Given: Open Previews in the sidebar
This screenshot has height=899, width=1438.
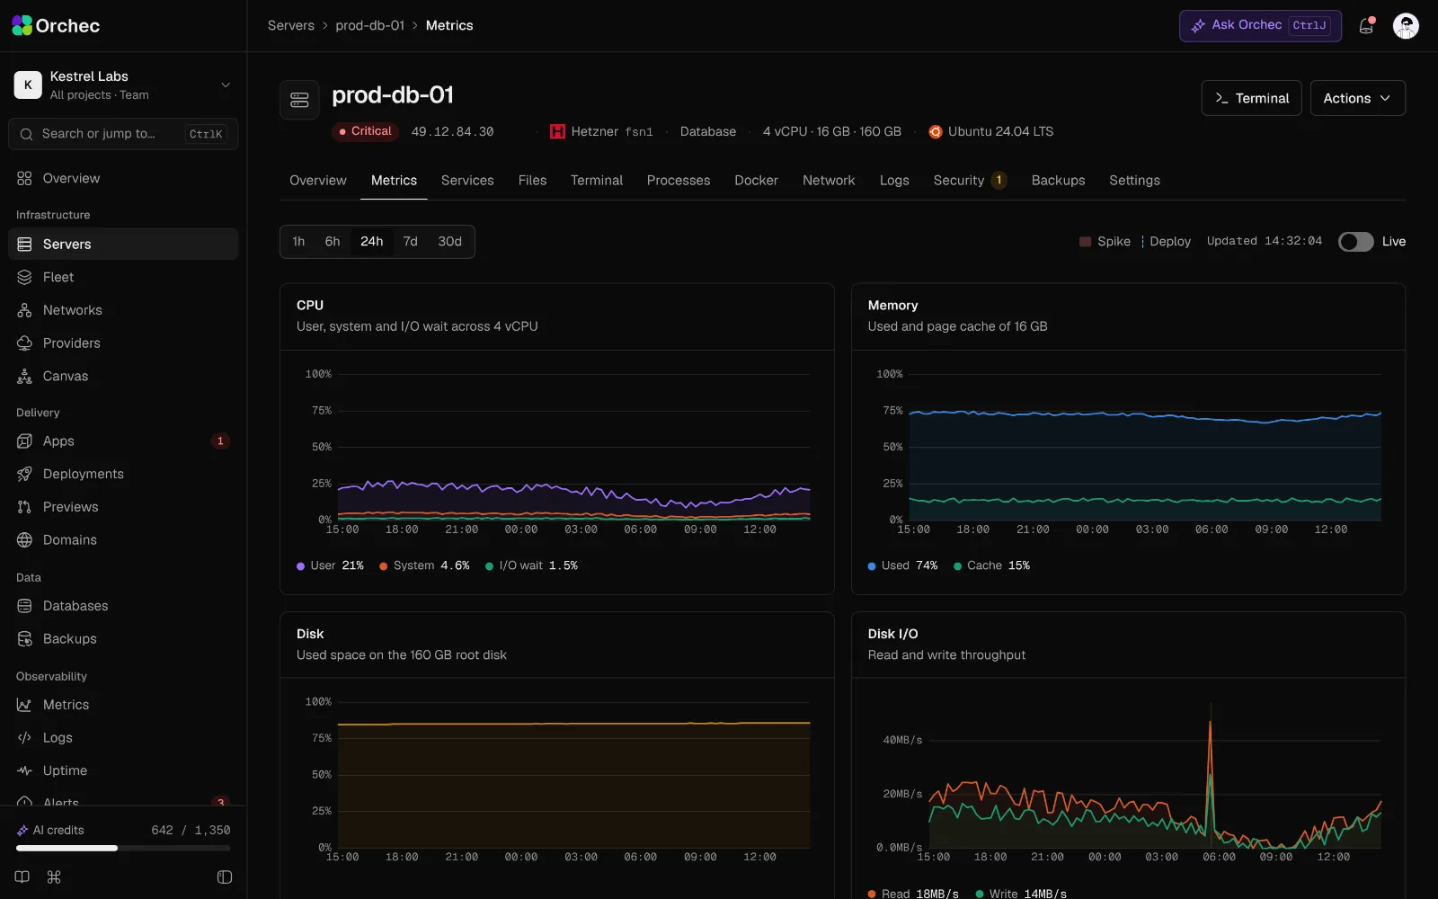Looking at the screenshot, I should 123,507.
